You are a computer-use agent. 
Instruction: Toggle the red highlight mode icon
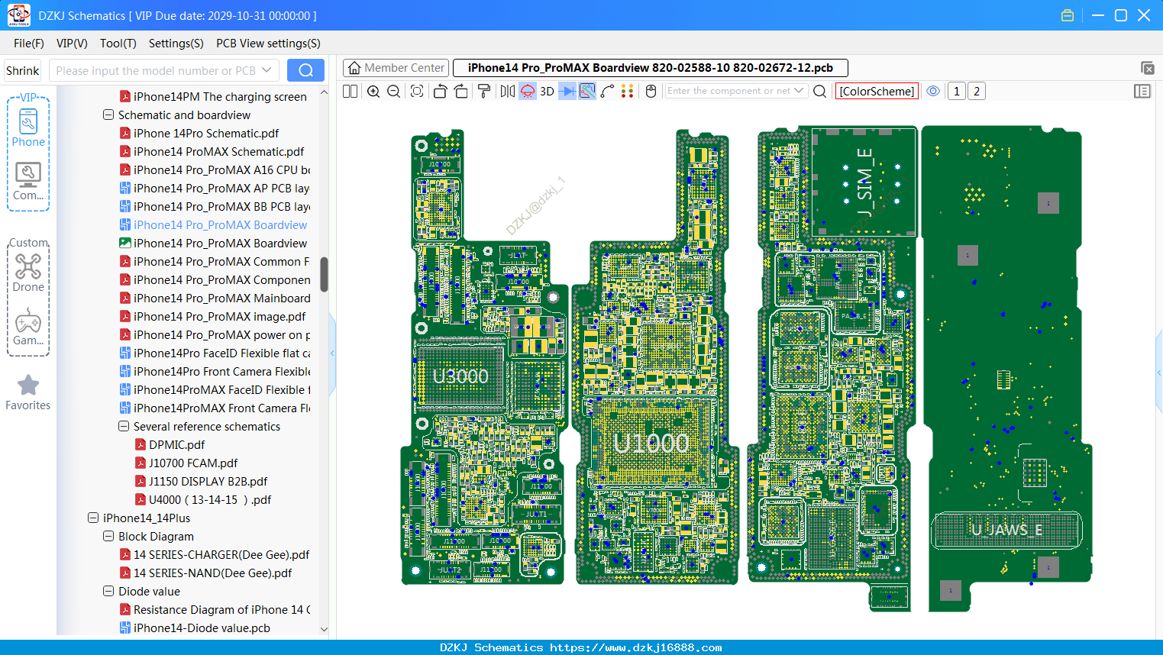(x=528, y=92)
